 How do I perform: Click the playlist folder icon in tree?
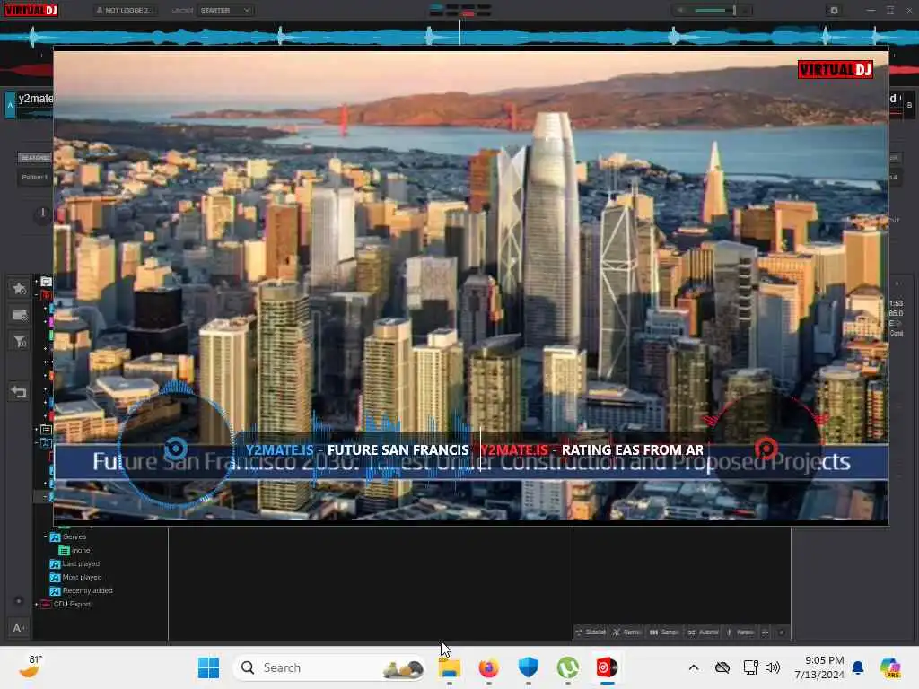click(47, 430)
